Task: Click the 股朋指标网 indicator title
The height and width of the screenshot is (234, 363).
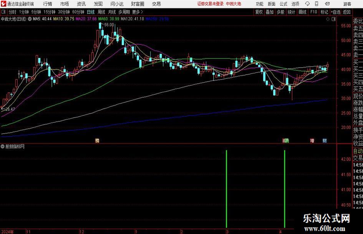Action: tap(15, 146)
